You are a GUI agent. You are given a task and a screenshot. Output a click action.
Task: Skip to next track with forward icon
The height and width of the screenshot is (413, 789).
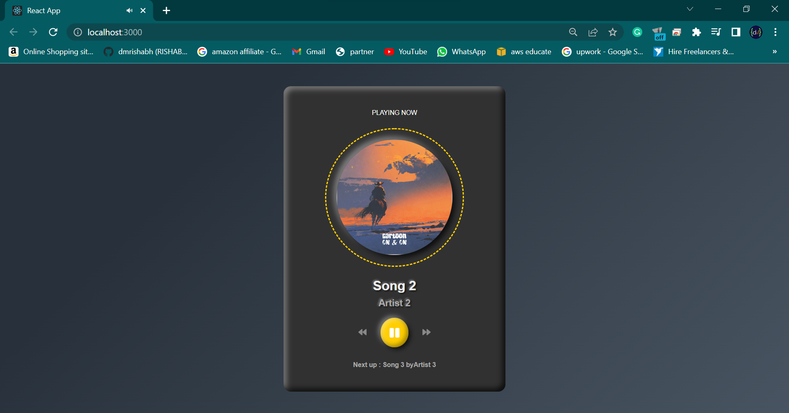coord(426,332)
